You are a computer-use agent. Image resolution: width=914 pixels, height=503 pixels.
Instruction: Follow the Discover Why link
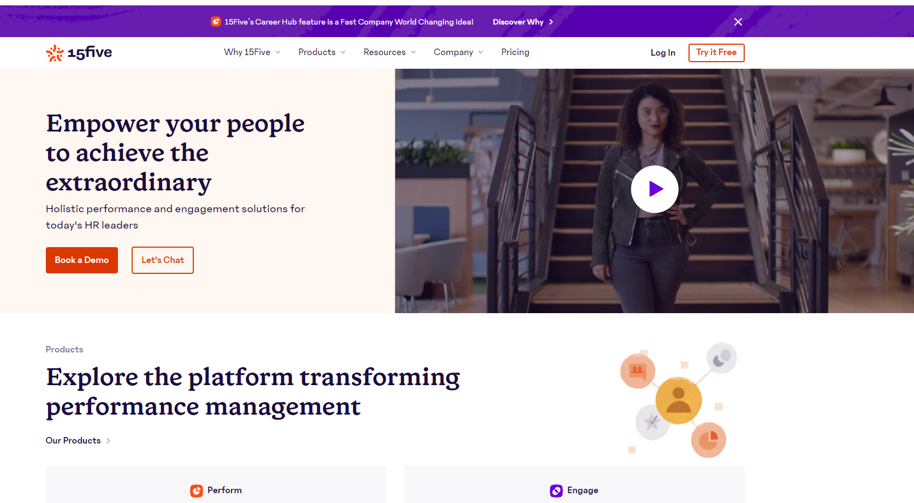pos(518,22)
